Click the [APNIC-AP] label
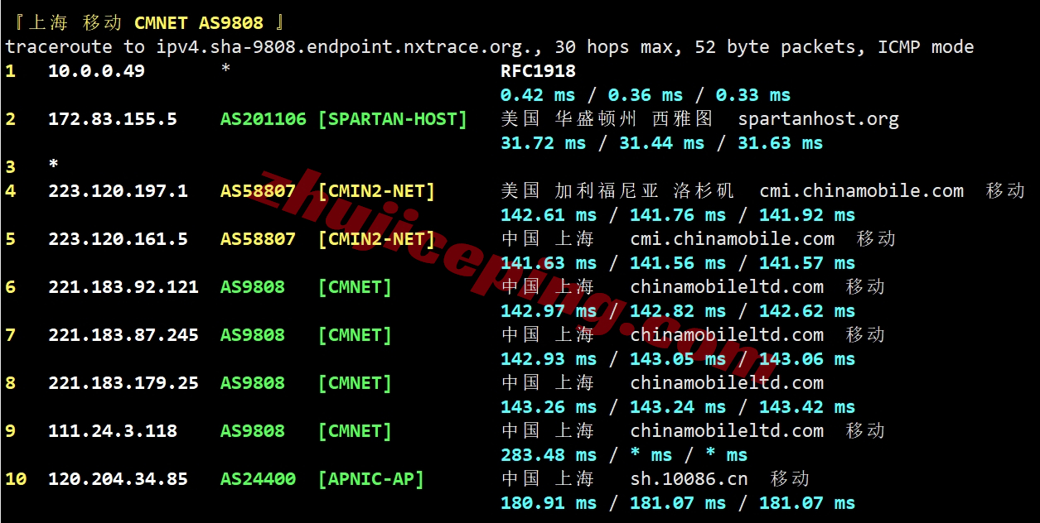This screenshot has width=1040, height=523. coord(371,479)
